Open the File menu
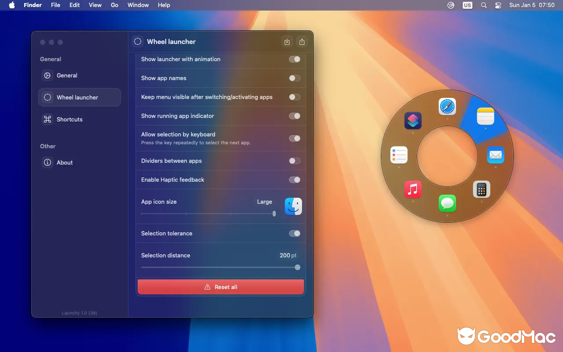 (x=55, y=5)
